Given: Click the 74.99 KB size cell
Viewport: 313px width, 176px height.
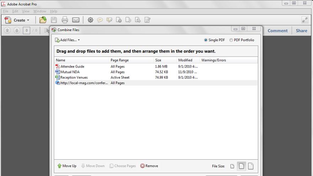Looking at the screenshot, I should coord(161,78).
